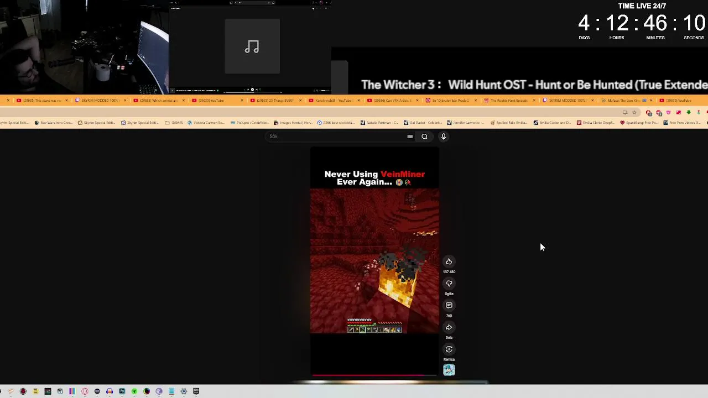Click the install/cast icon left of star
Screen dimensions: 708x398
tap(625, 113)
